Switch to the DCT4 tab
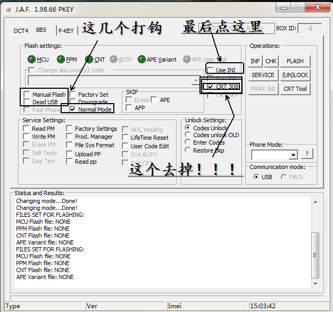Viewport: 333px width, 312px height. (x=21, y=31)
